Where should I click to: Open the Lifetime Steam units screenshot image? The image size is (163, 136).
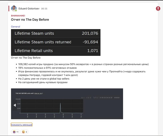(56, 42)
